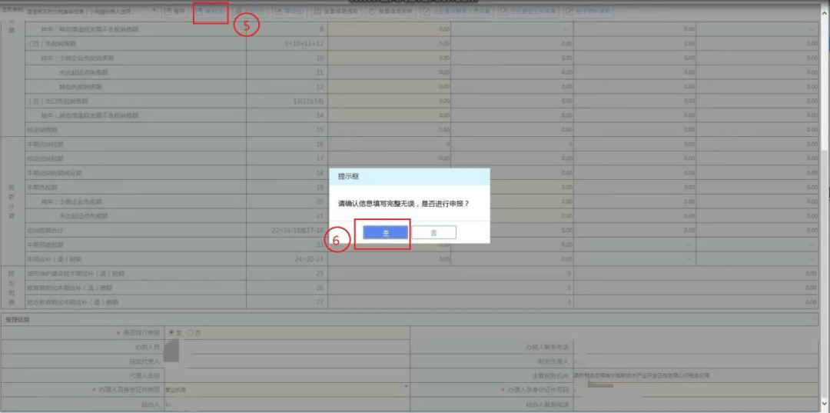Click the 财务负责人 input field
This screenshot has height=413, width=830.
pos(695,361)
